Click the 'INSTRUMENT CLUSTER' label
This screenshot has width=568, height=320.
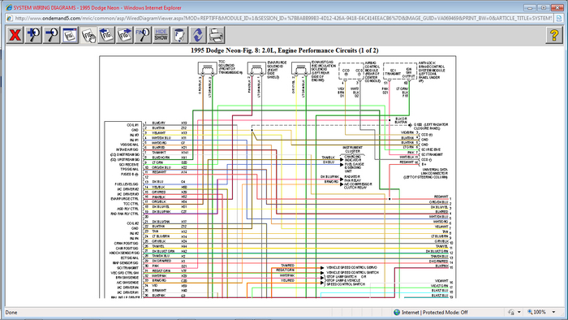(352, 149)
